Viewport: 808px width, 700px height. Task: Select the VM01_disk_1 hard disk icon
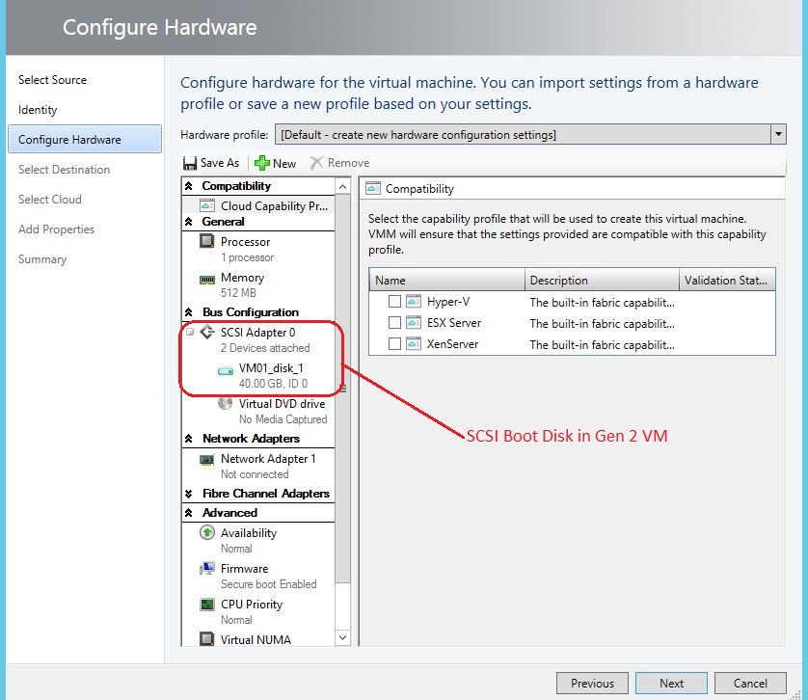coord(226,370)
